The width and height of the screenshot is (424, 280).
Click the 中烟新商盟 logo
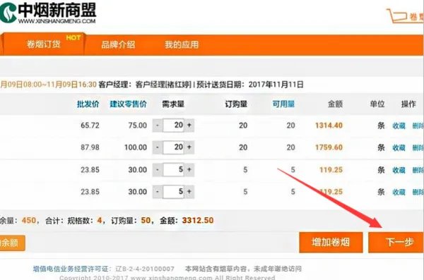coord(48,12)
